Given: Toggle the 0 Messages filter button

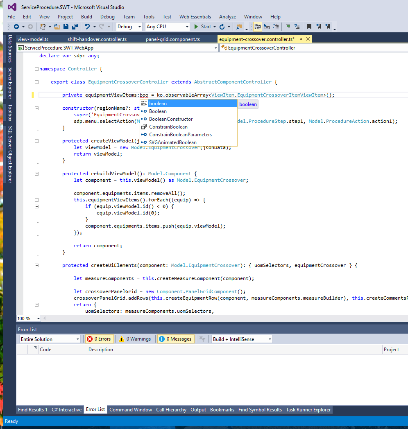Looking at the screenshot, I should [x=175, y=339].
